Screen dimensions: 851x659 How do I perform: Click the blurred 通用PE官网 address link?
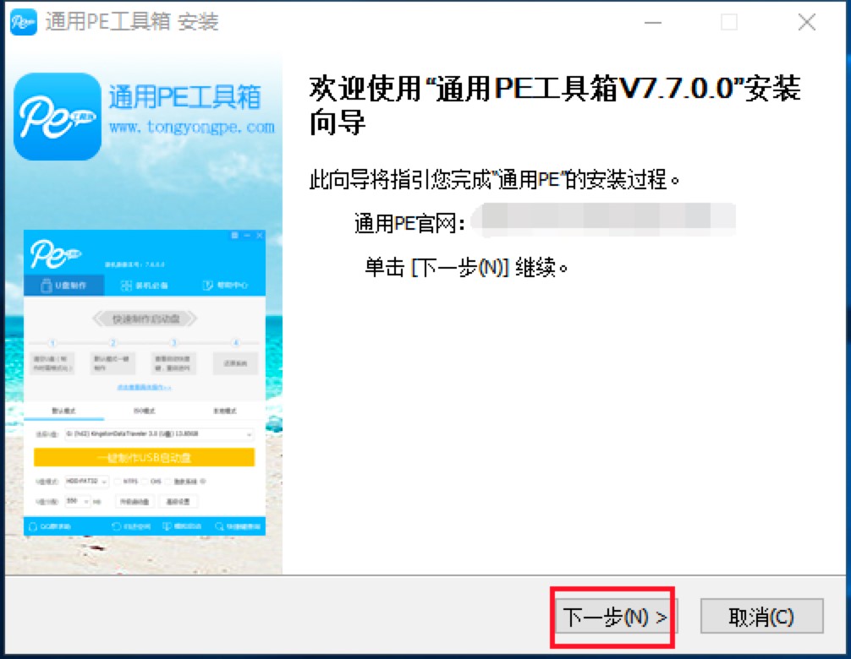coord(603,219)
